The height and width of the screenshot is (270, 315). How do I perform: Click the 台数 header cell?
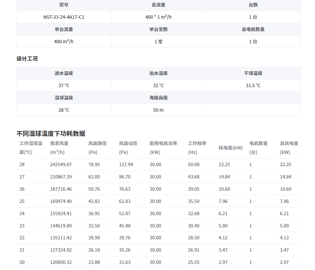[x=253, y=5]
